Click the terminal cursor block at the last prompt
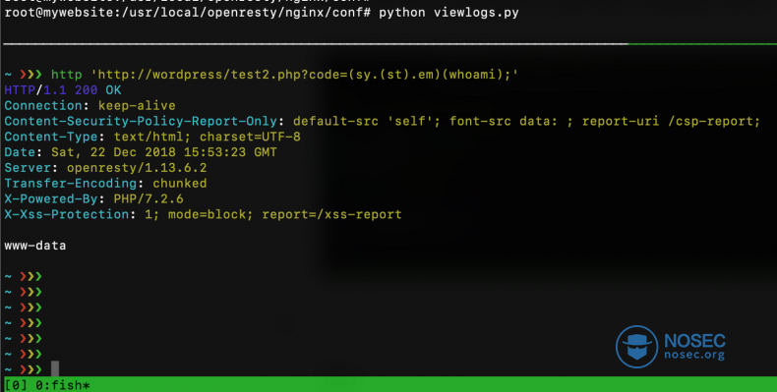Screen dimensions: 777x392 tap(55, 368)
